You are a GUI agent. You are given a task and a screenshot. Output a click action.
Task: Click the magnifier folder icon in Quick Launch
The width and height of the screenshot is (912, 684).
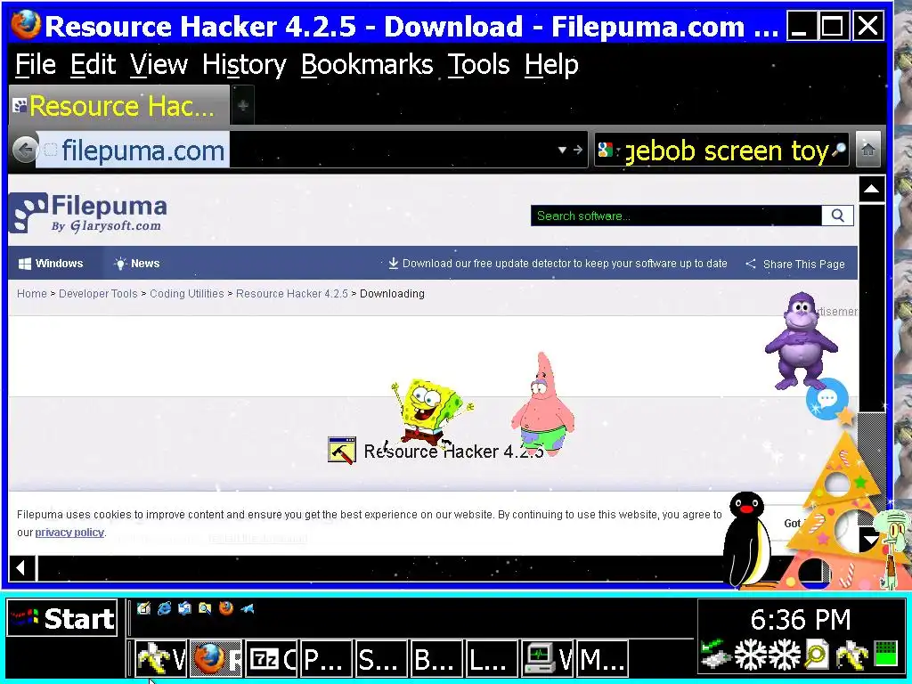pyautogui.click(x=206, y=608)
